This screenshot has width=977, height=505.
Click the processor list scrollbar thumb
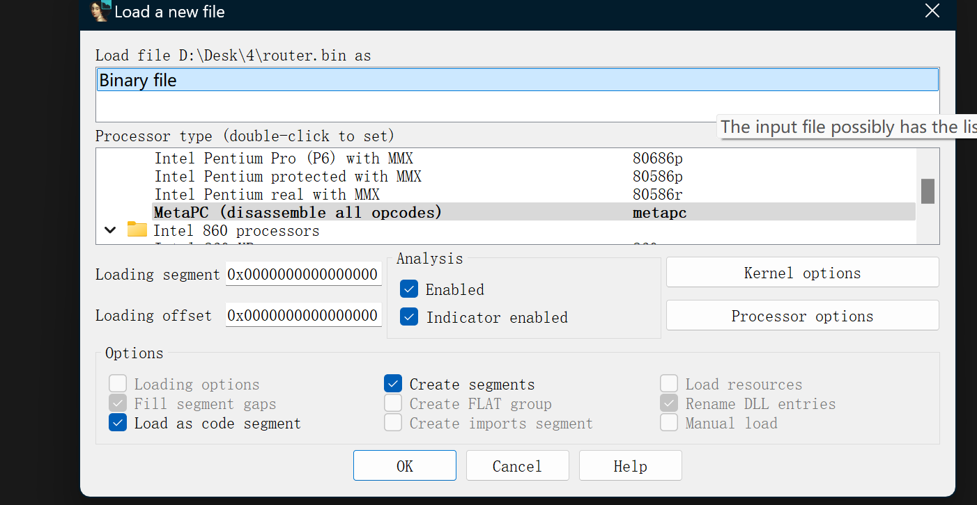click(x=928, y=191)
